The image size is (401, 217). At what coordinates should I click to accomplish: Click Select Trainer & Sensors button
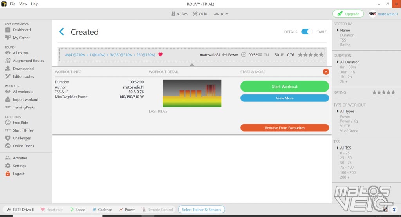(x=202, y=210)
